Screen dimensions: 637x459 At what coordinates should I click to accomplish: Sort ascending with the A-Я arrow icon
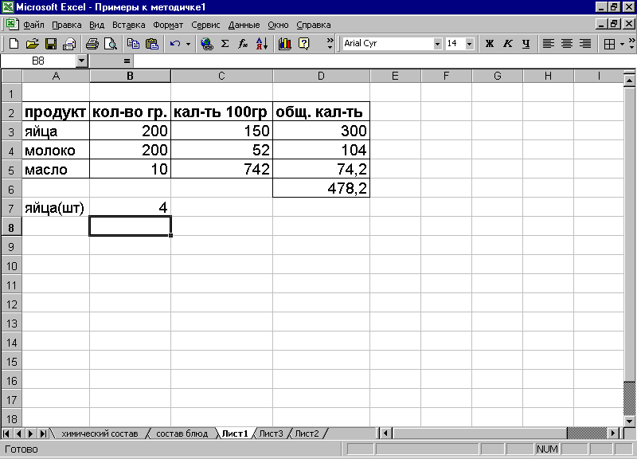click(x=262, y=44)
